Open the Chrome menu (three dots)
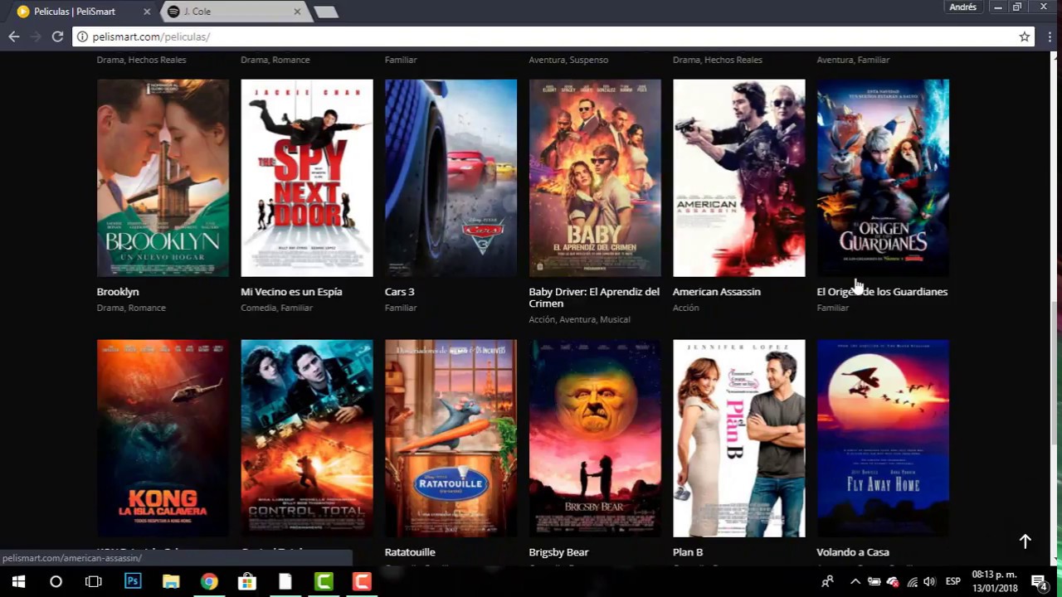The width and height of the screenshot is (1062, 597). coord(1050,36)
